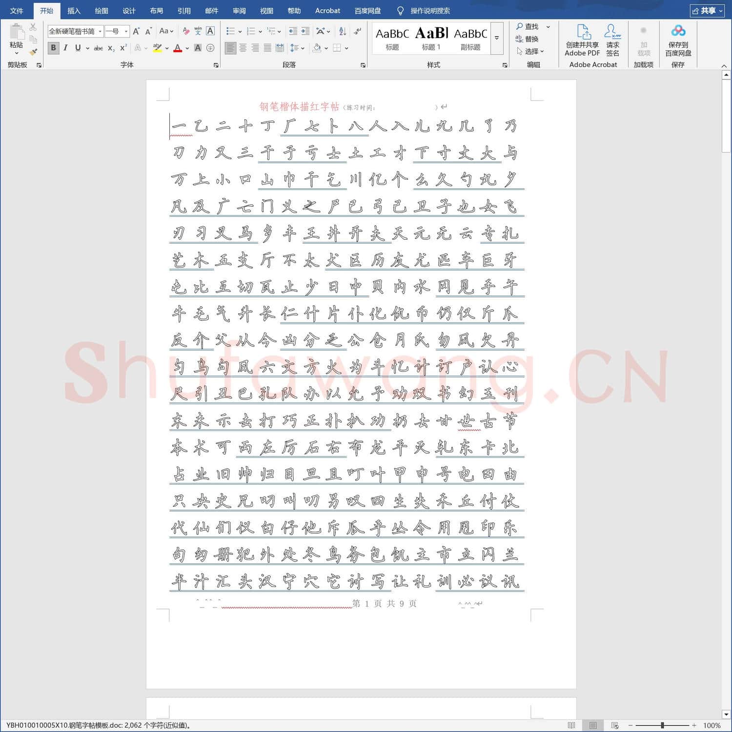732x732 pixels.
Task: Click the Distributed alignment icon
Action: tap(280, 48)
